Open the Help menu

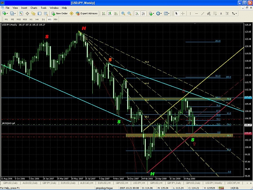coord(64,8)
